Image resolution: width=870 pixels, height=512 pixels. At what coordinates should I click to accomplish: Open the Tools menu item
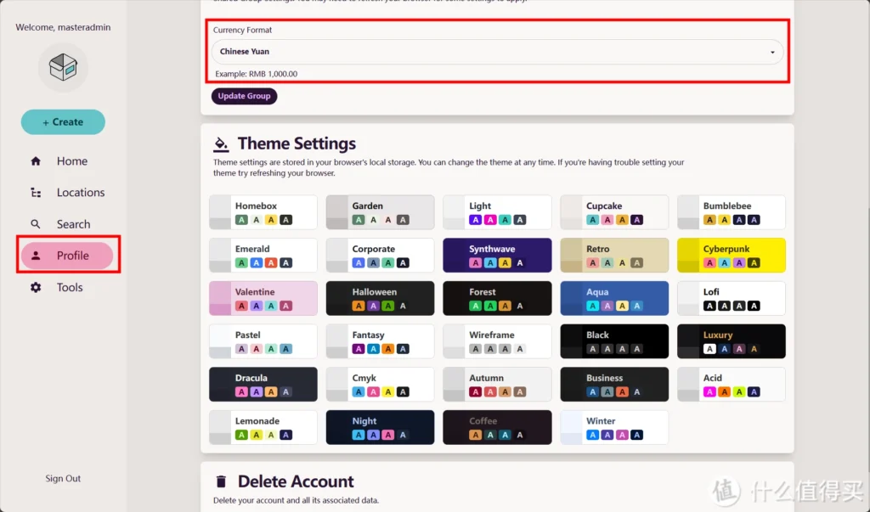coord(69,288)
